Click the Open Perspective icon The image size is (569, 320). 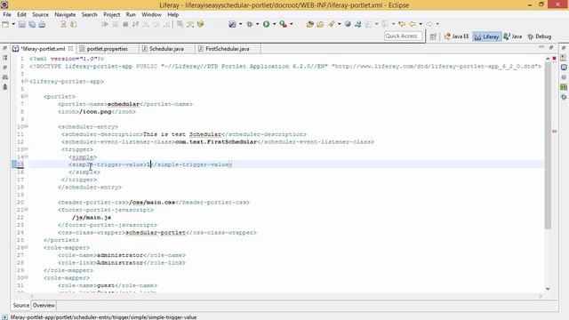coord(433,36)
